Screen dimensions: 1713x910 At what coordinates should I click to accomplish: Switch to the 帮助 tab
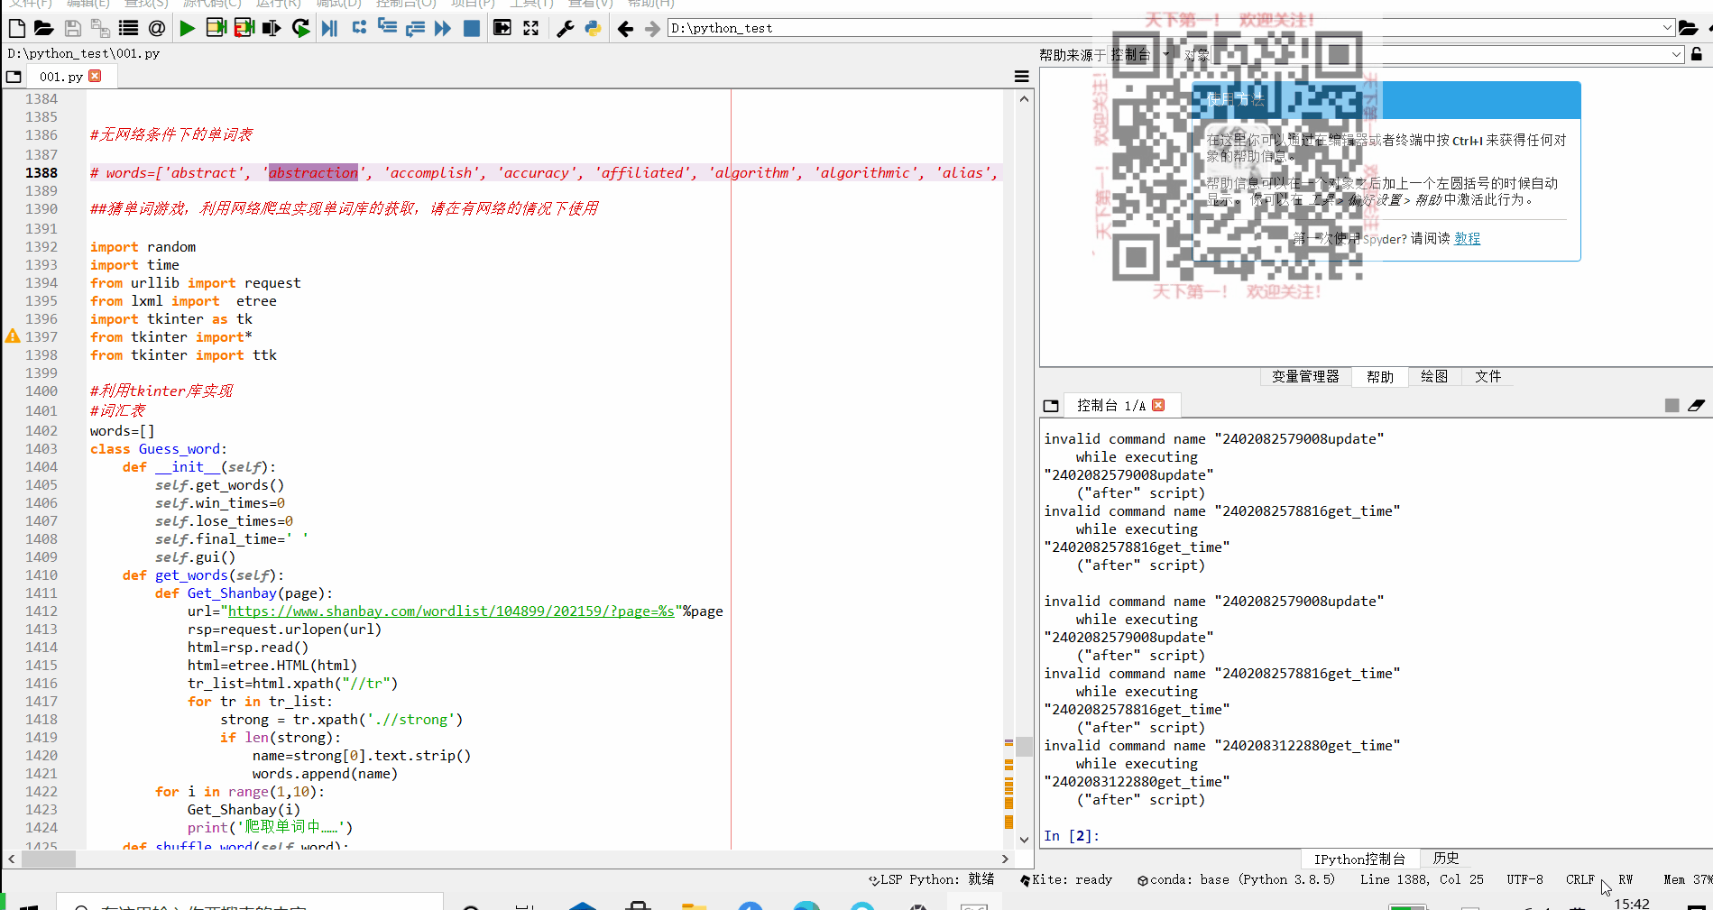1380,377
